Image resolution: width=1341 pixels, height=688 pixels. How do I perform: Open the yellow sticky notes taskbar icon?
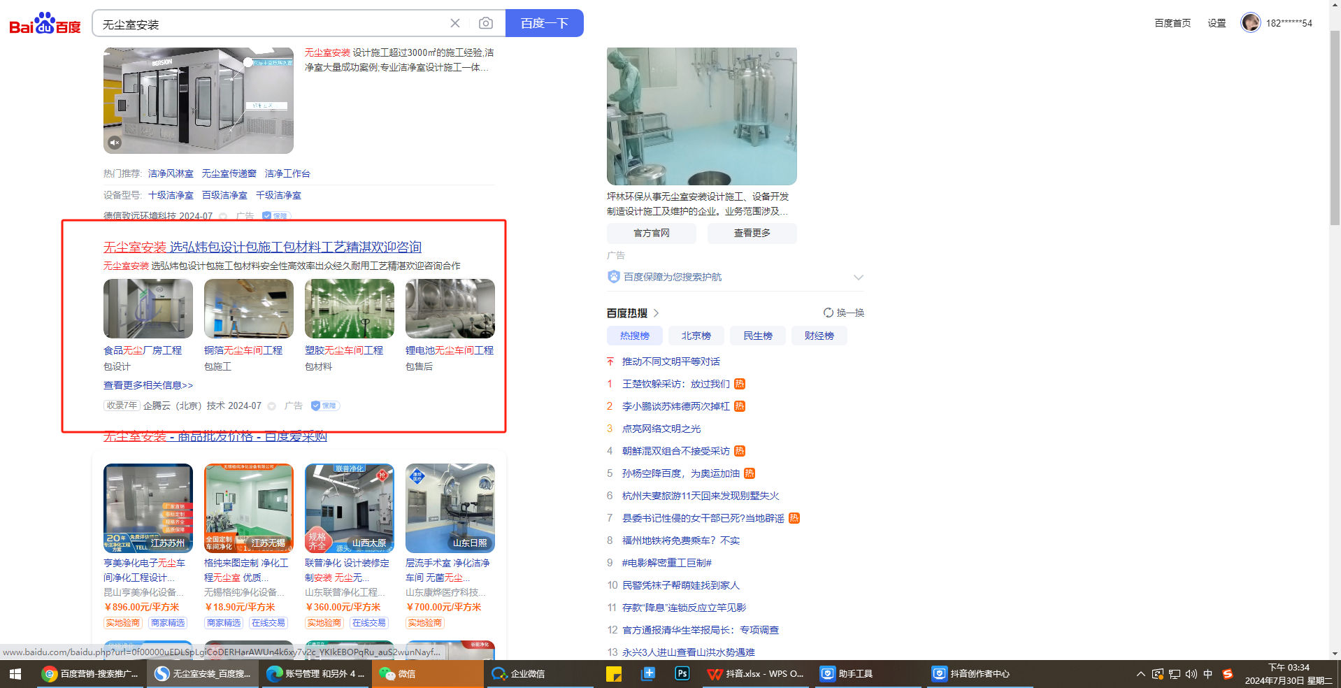(614, 674)
